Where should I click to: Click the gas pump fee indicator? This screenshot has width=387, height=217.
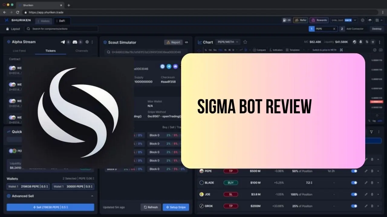(287, 20)
